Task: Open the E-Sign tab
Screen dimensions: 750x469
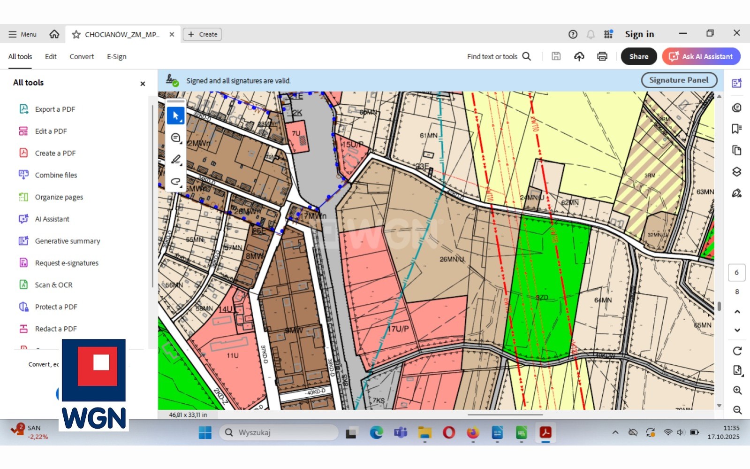Action: [116, 56]
